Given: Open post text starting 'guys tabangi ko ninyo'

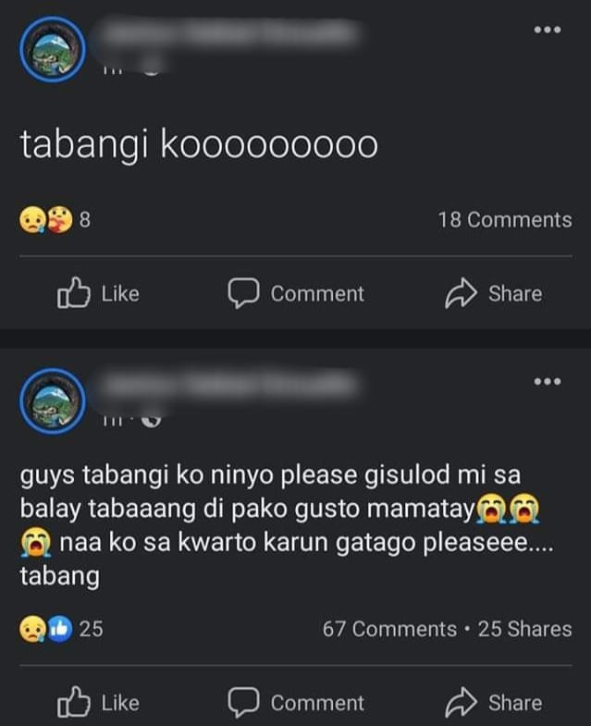Looking at the screenshot, I should click(287, 525).
